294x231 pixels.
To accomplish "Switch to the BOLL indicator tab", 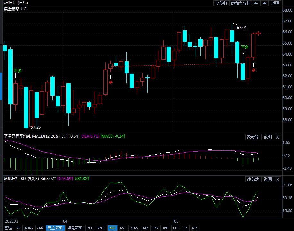I will pyautogui.click(x=29, y=228).
